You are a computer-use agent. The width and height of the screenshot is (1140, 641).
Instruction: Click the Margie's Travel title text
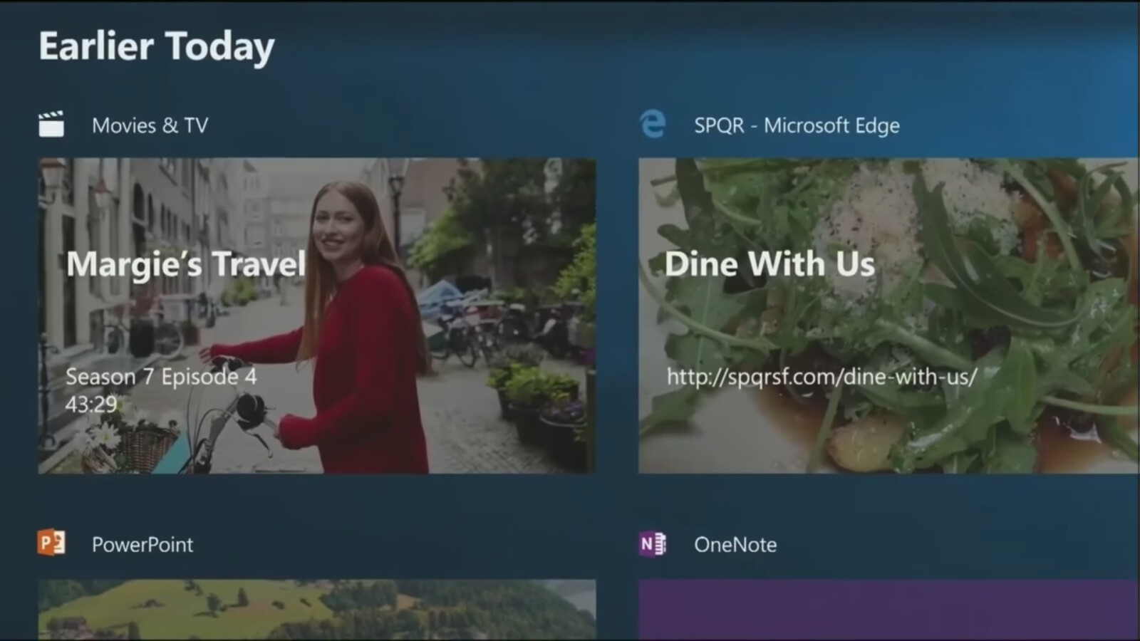point(186,264)
